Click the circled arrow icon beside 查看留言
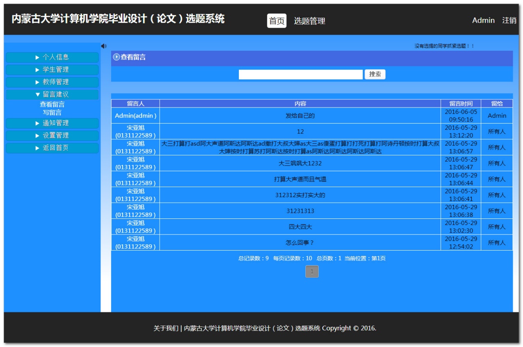 [117, 57]
